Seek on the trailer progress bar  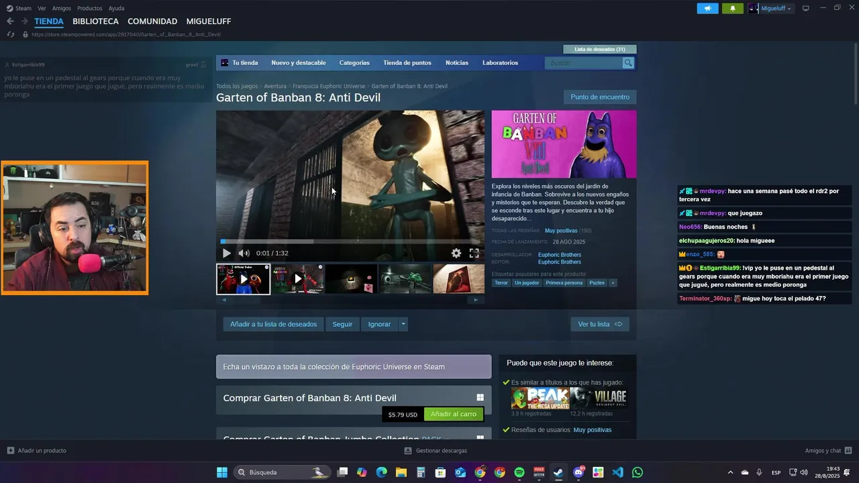[350, 241]
